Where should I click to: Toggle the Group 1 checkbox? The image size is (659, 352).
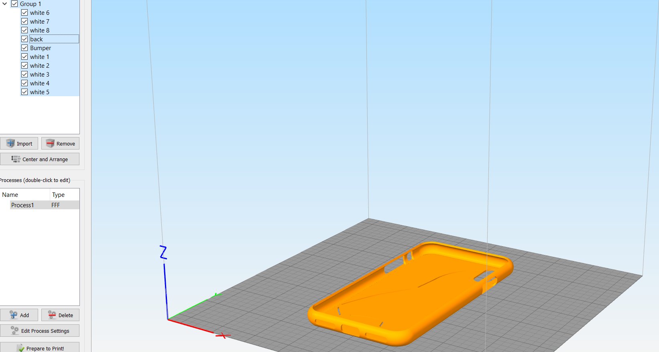click(x=14, y=4)
